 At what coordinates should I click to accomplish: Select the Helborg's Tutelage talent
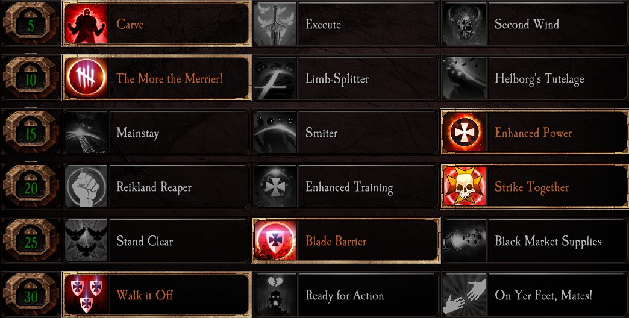(x=535, y=78)
